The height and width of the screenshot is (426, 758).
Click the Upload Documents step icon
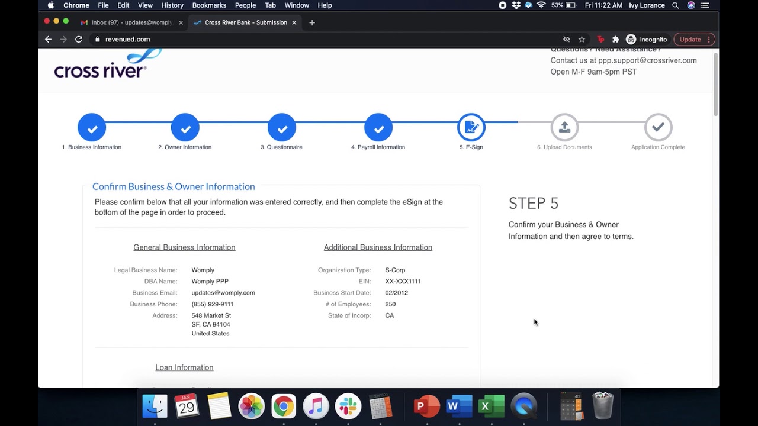click(564, 127)
